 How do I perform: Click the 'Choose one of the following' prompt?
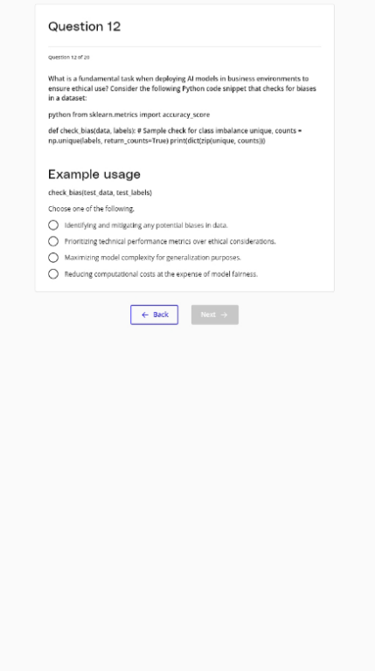(x=91, y=209)
